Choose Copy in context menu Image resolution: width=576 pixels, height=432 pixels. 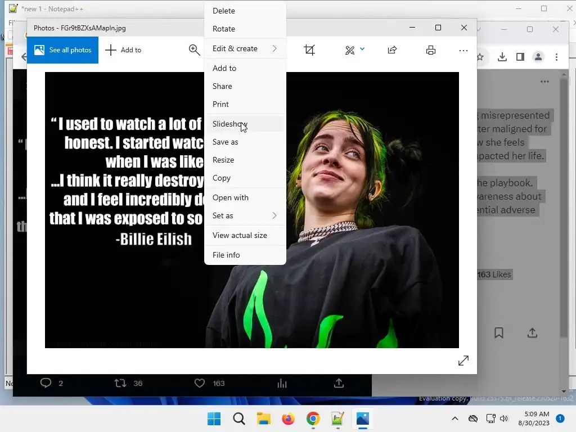245,178
